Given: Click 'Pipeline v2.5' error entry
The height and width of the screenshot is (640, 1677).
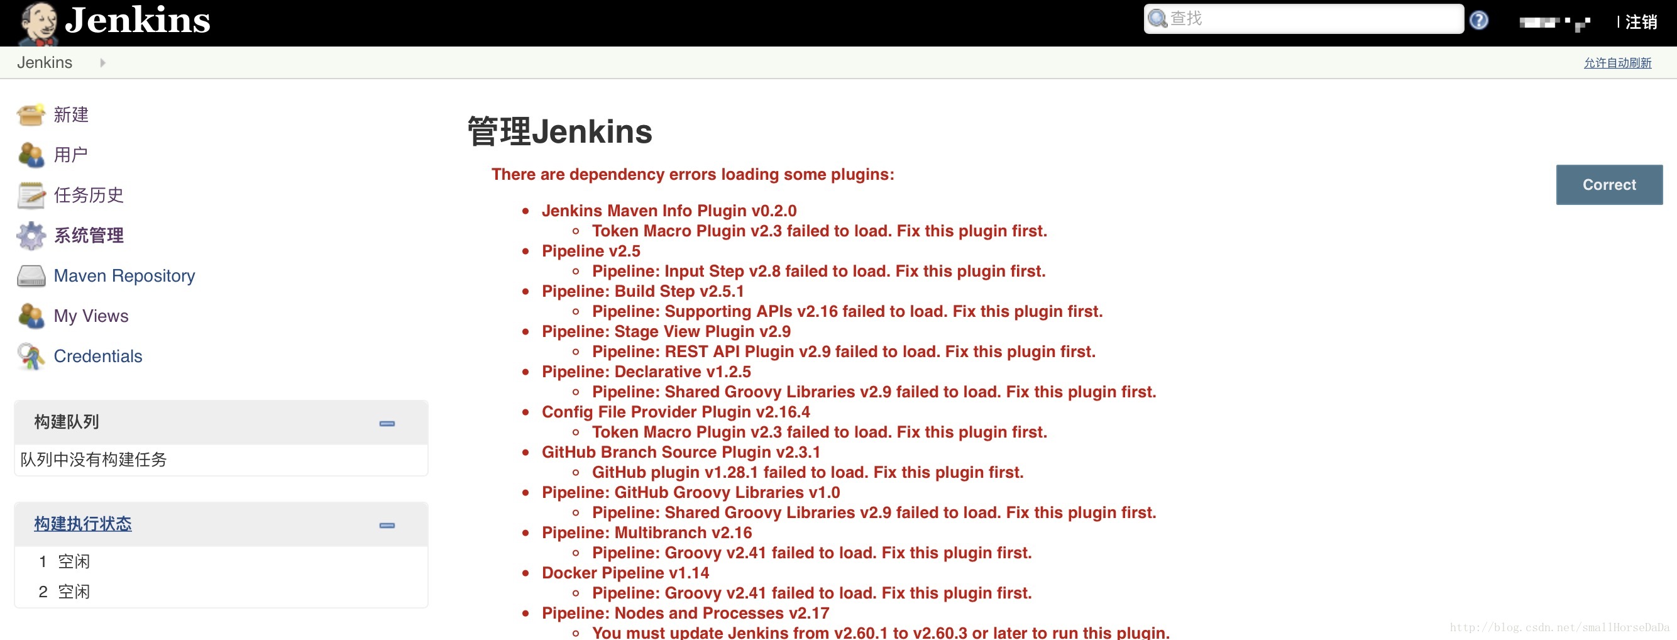Looking at the screenshot, I should click(590, 251).
